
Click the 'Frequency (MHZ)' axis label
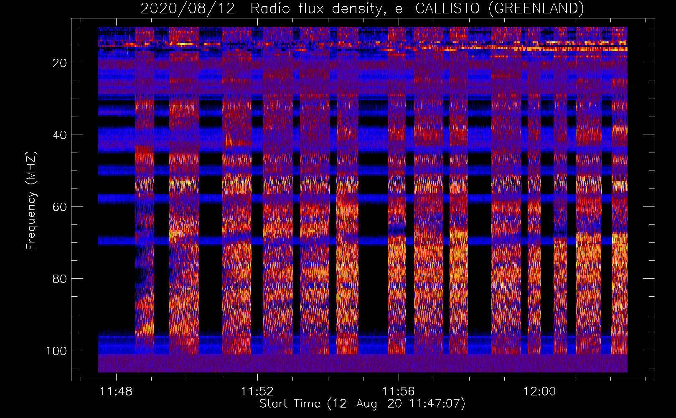[31, 201]
